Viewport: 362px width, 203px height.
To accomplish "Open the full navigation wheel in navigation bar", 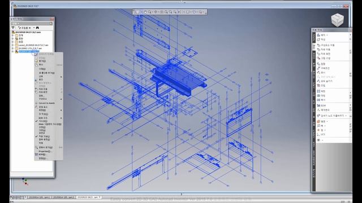I will click(x=137, y=12).
